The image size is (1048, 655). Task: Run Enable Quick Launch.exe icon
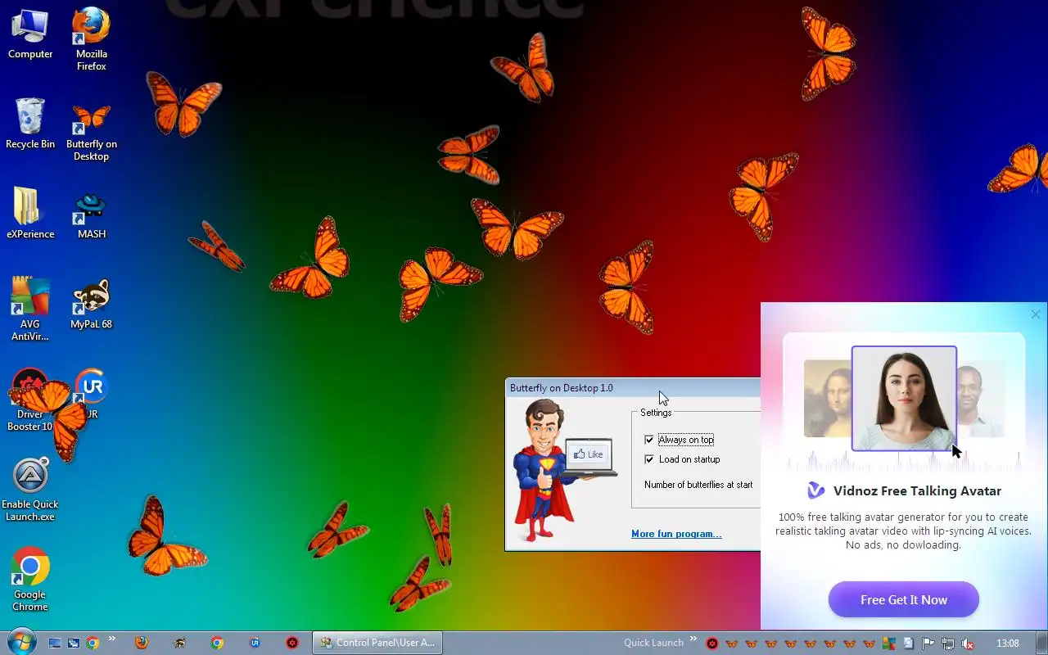[30, 490]
